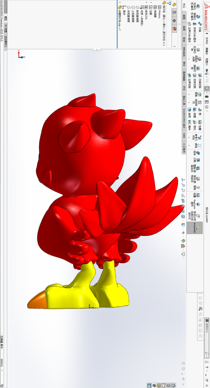The height and width of the screenshot is (388, 210).
Task: Pick the 边界凸台/基体 boundary boss tool
Action: 189,32
